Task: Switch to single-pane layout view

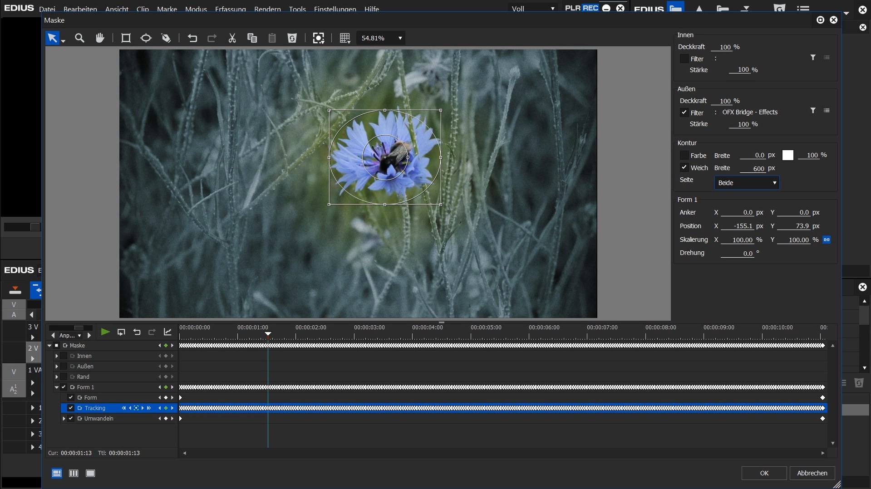Action: [x=90, y=473]
